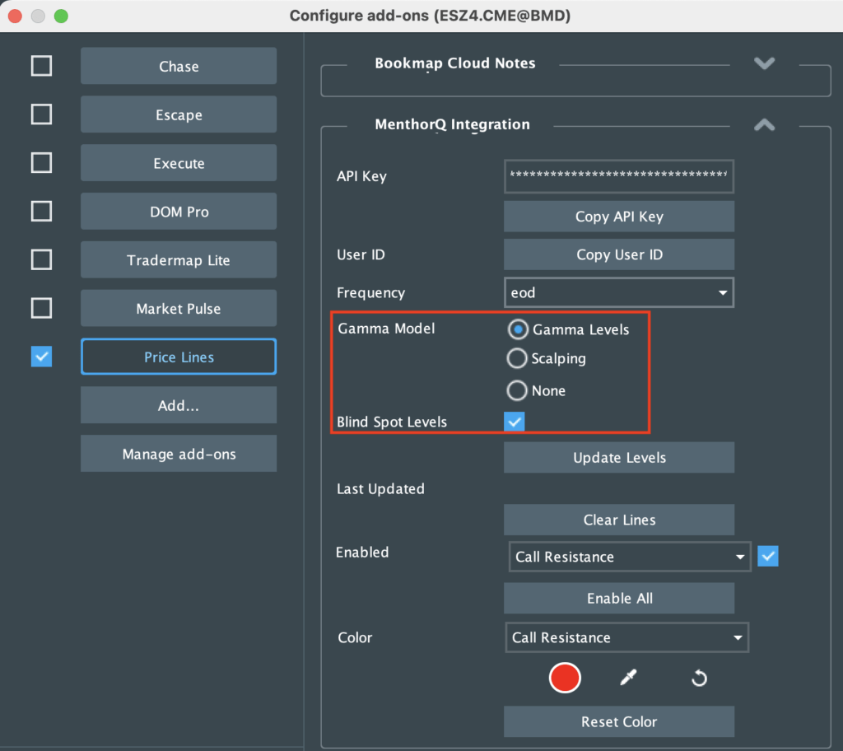843x751 pixels.
Task: Select the Price Lines add-on
Action: coord(179,356)
